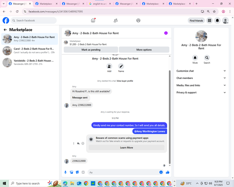
Task: Open the Facebook menu grid icon
Action: (210, 21)
